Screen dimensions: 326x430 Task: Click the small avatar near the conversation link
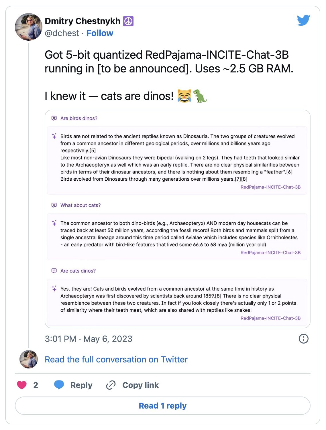(x=29, y=359)
